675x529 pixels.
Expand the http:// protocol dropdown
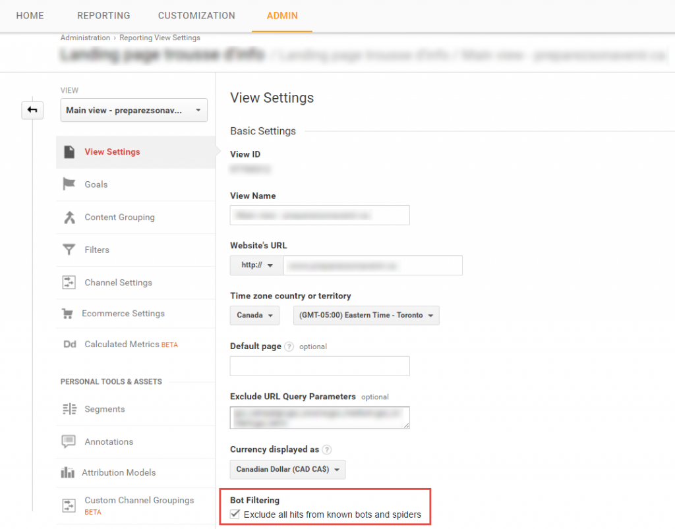pos(256,265)
